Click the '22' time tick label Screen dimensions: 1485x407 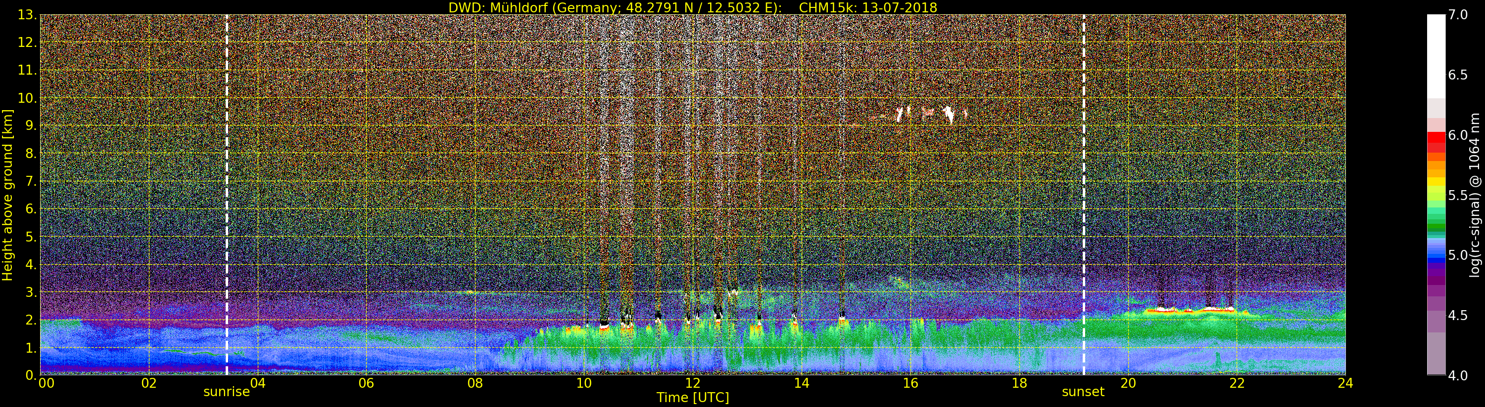tap(1237, 383)
